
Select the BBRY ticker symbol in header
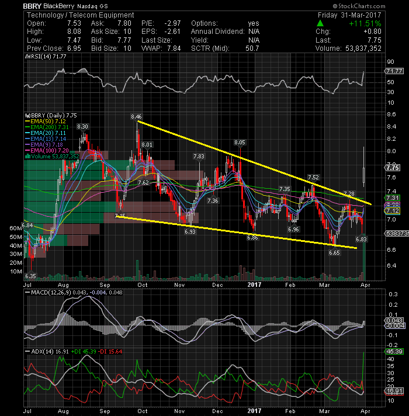pos(32,6)
